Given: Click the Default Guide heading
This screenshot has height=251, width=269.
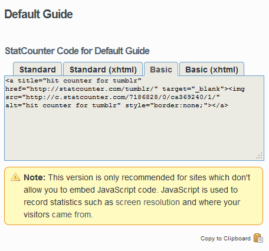Looking at the screenshot, I should [38, 14].
